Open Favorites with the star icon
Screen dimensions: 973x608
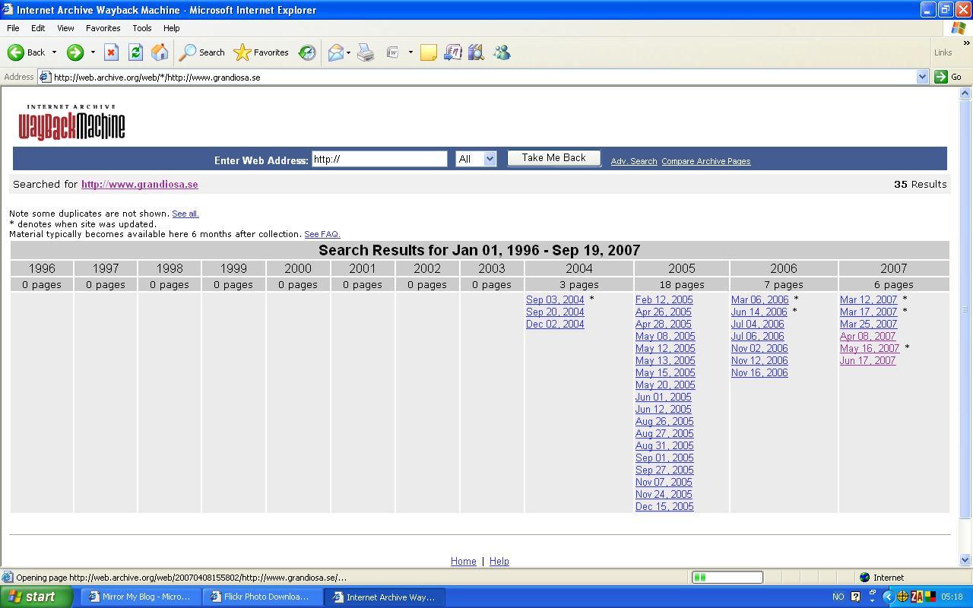pyautogui.click(x=261, y=52)
